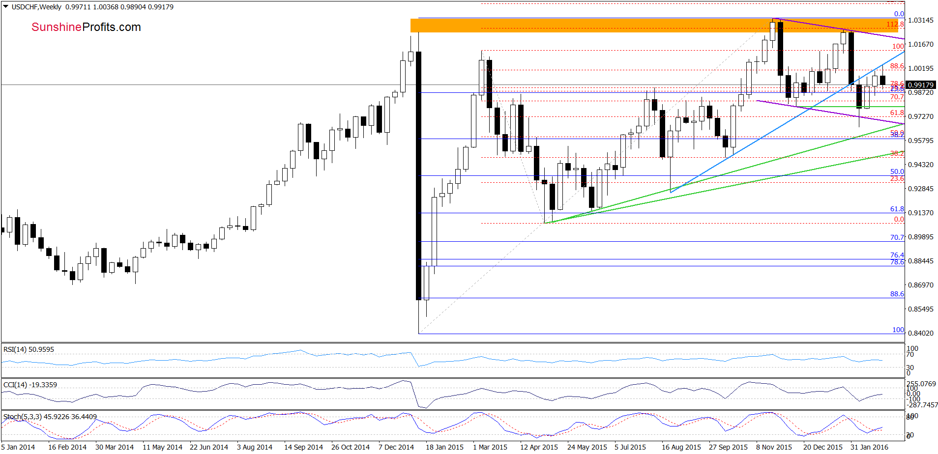Click the 27 Sep 2015 date label
The height and width of the screenshot is (454, 938).
pos(728,447)
